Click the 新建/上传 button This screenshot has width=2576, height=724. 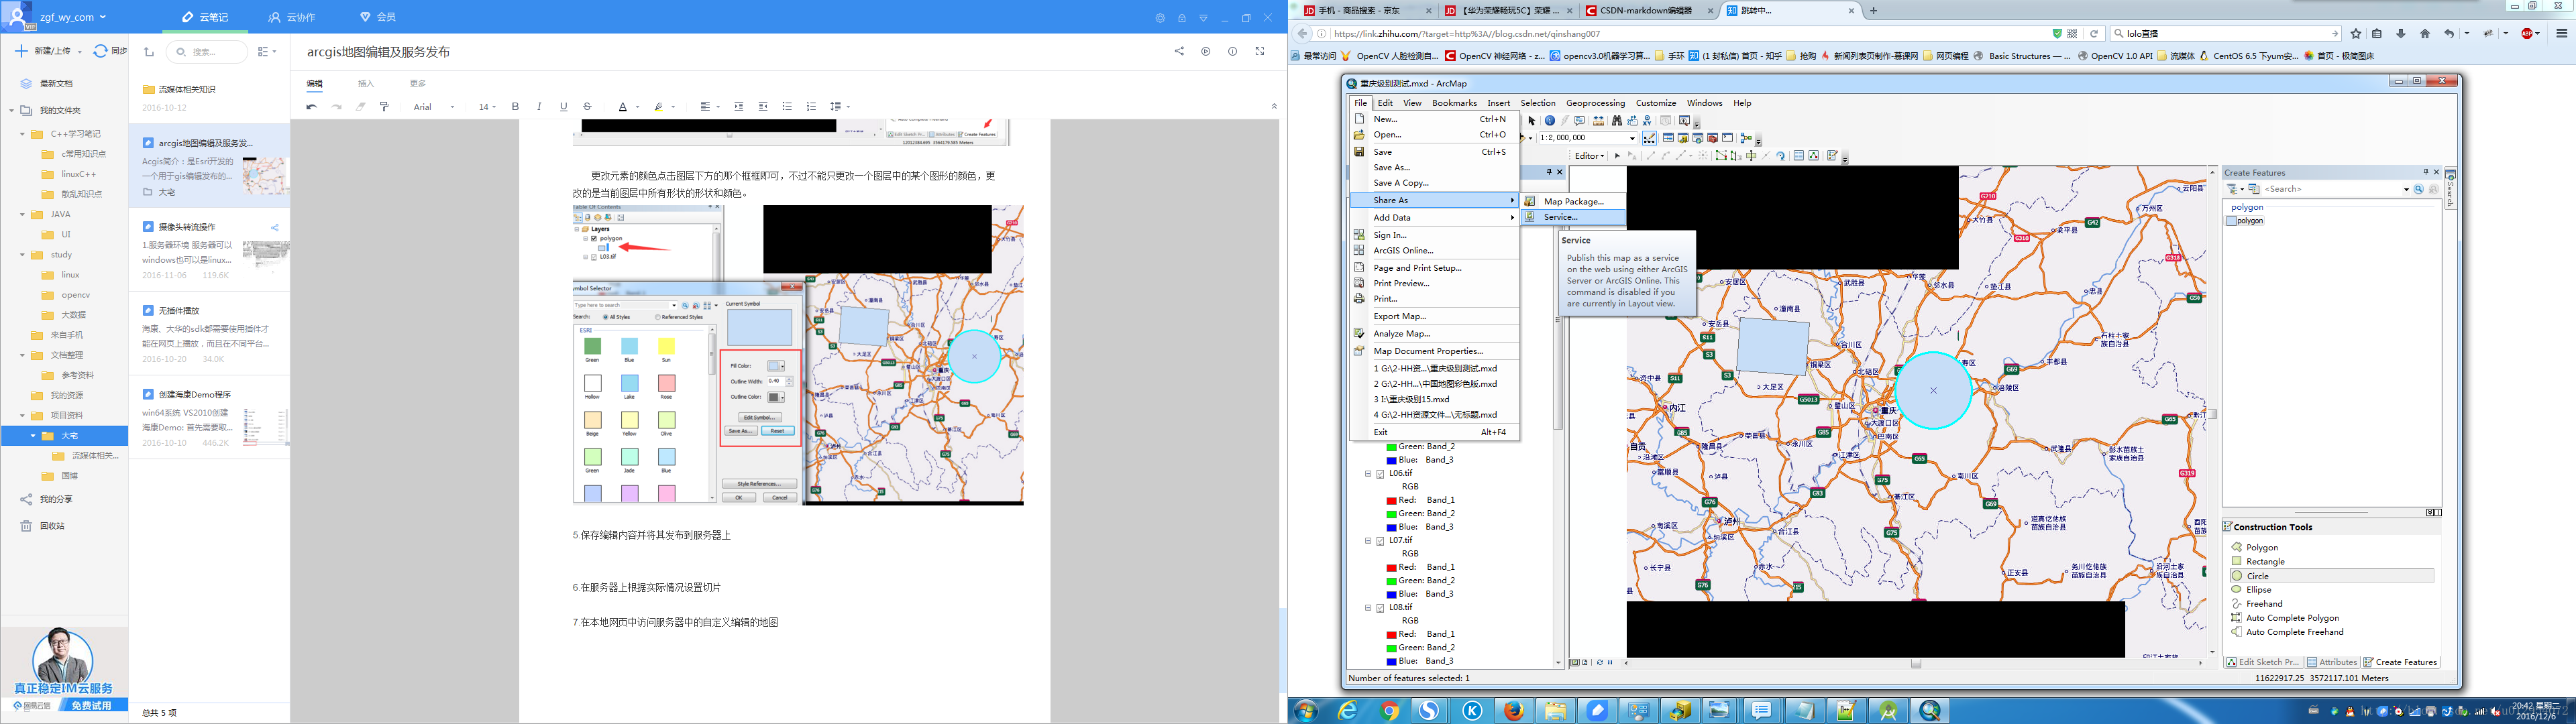pos(44,51)
